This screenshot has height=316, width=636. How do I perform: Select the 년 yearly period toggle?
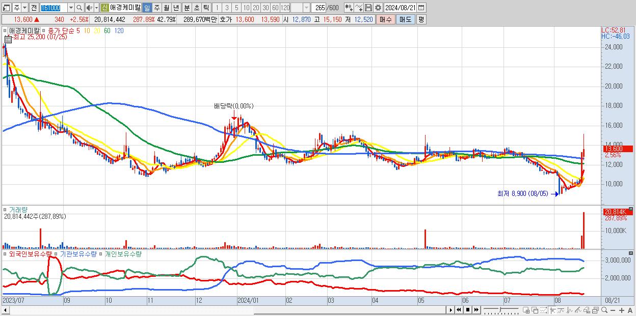[x=176, y=8]
